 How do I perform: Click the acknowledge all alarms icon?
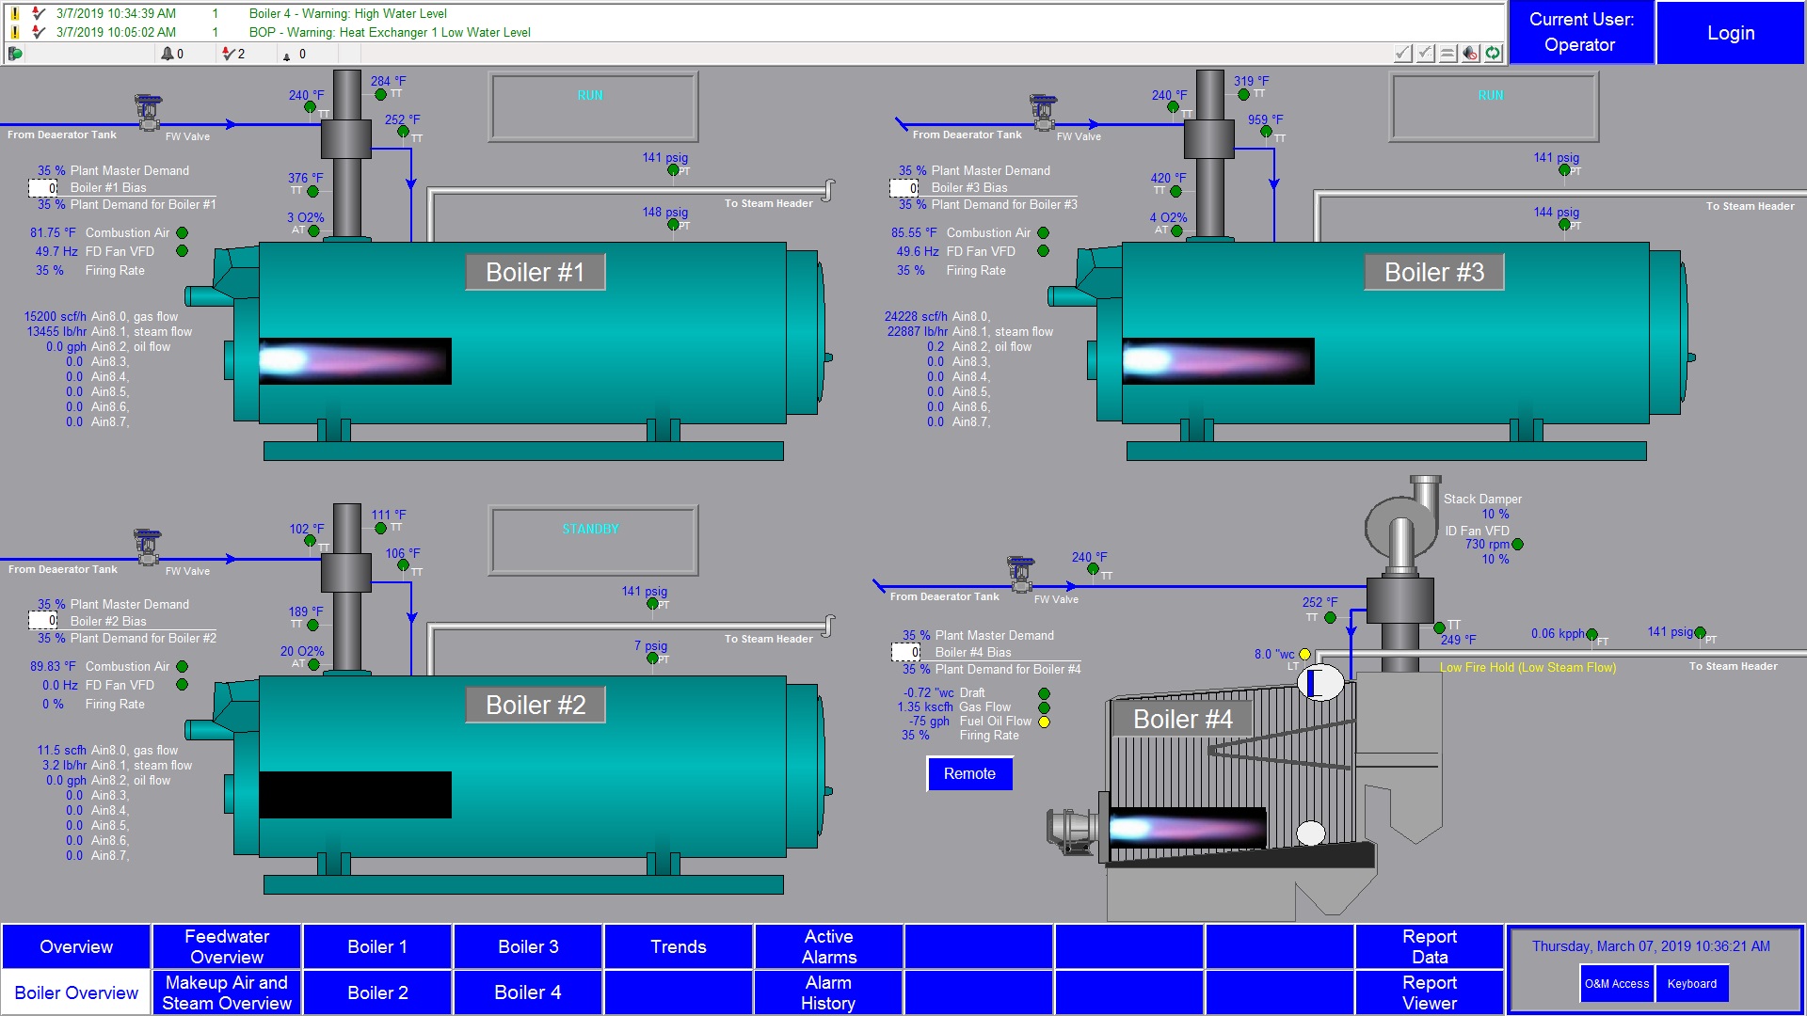[x=1426, y=54]
